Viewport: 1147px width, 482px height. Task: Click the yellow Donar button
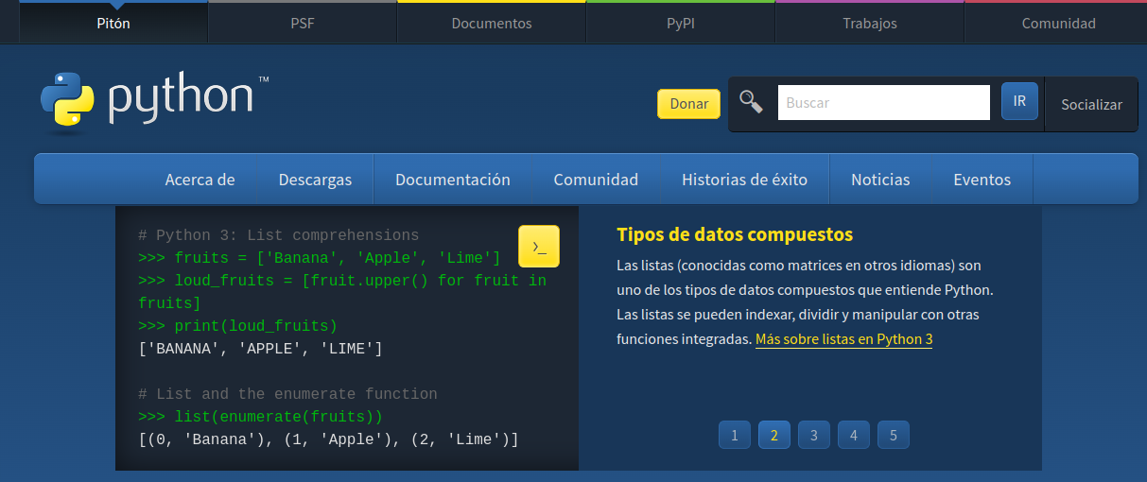click(x=688, y=104)
